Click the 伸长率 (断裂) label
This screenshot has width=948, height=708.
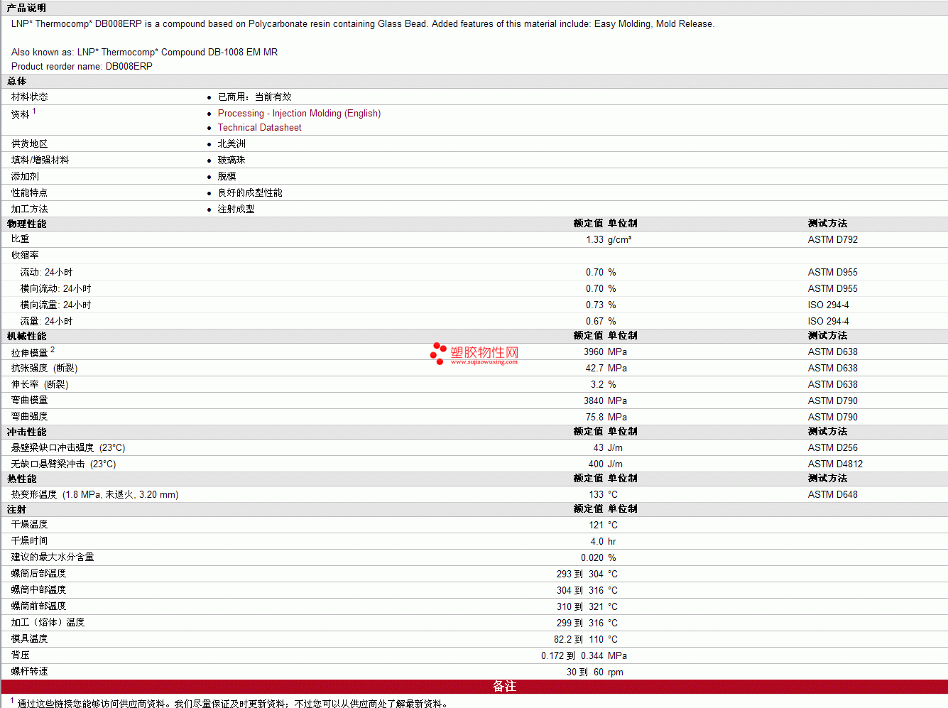pyautogui.click(x=40, y=385)
